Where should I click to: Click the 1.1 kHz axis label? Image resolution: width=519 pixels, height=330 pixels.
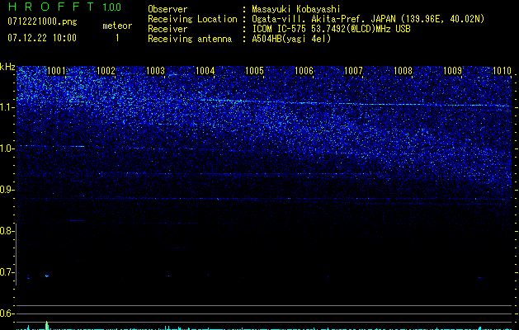coord(7,107)
